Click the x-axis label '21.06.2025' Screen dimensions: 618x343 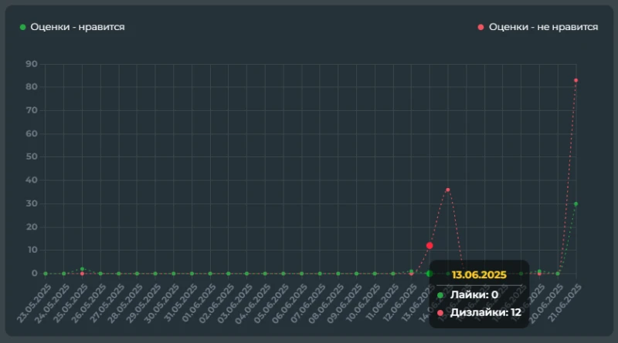pos(565,303)
